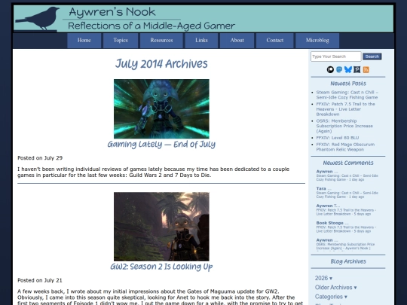This screenshot has height=305, width=407.
Task: Go to the Home menu tab
Action: (84, 41)
